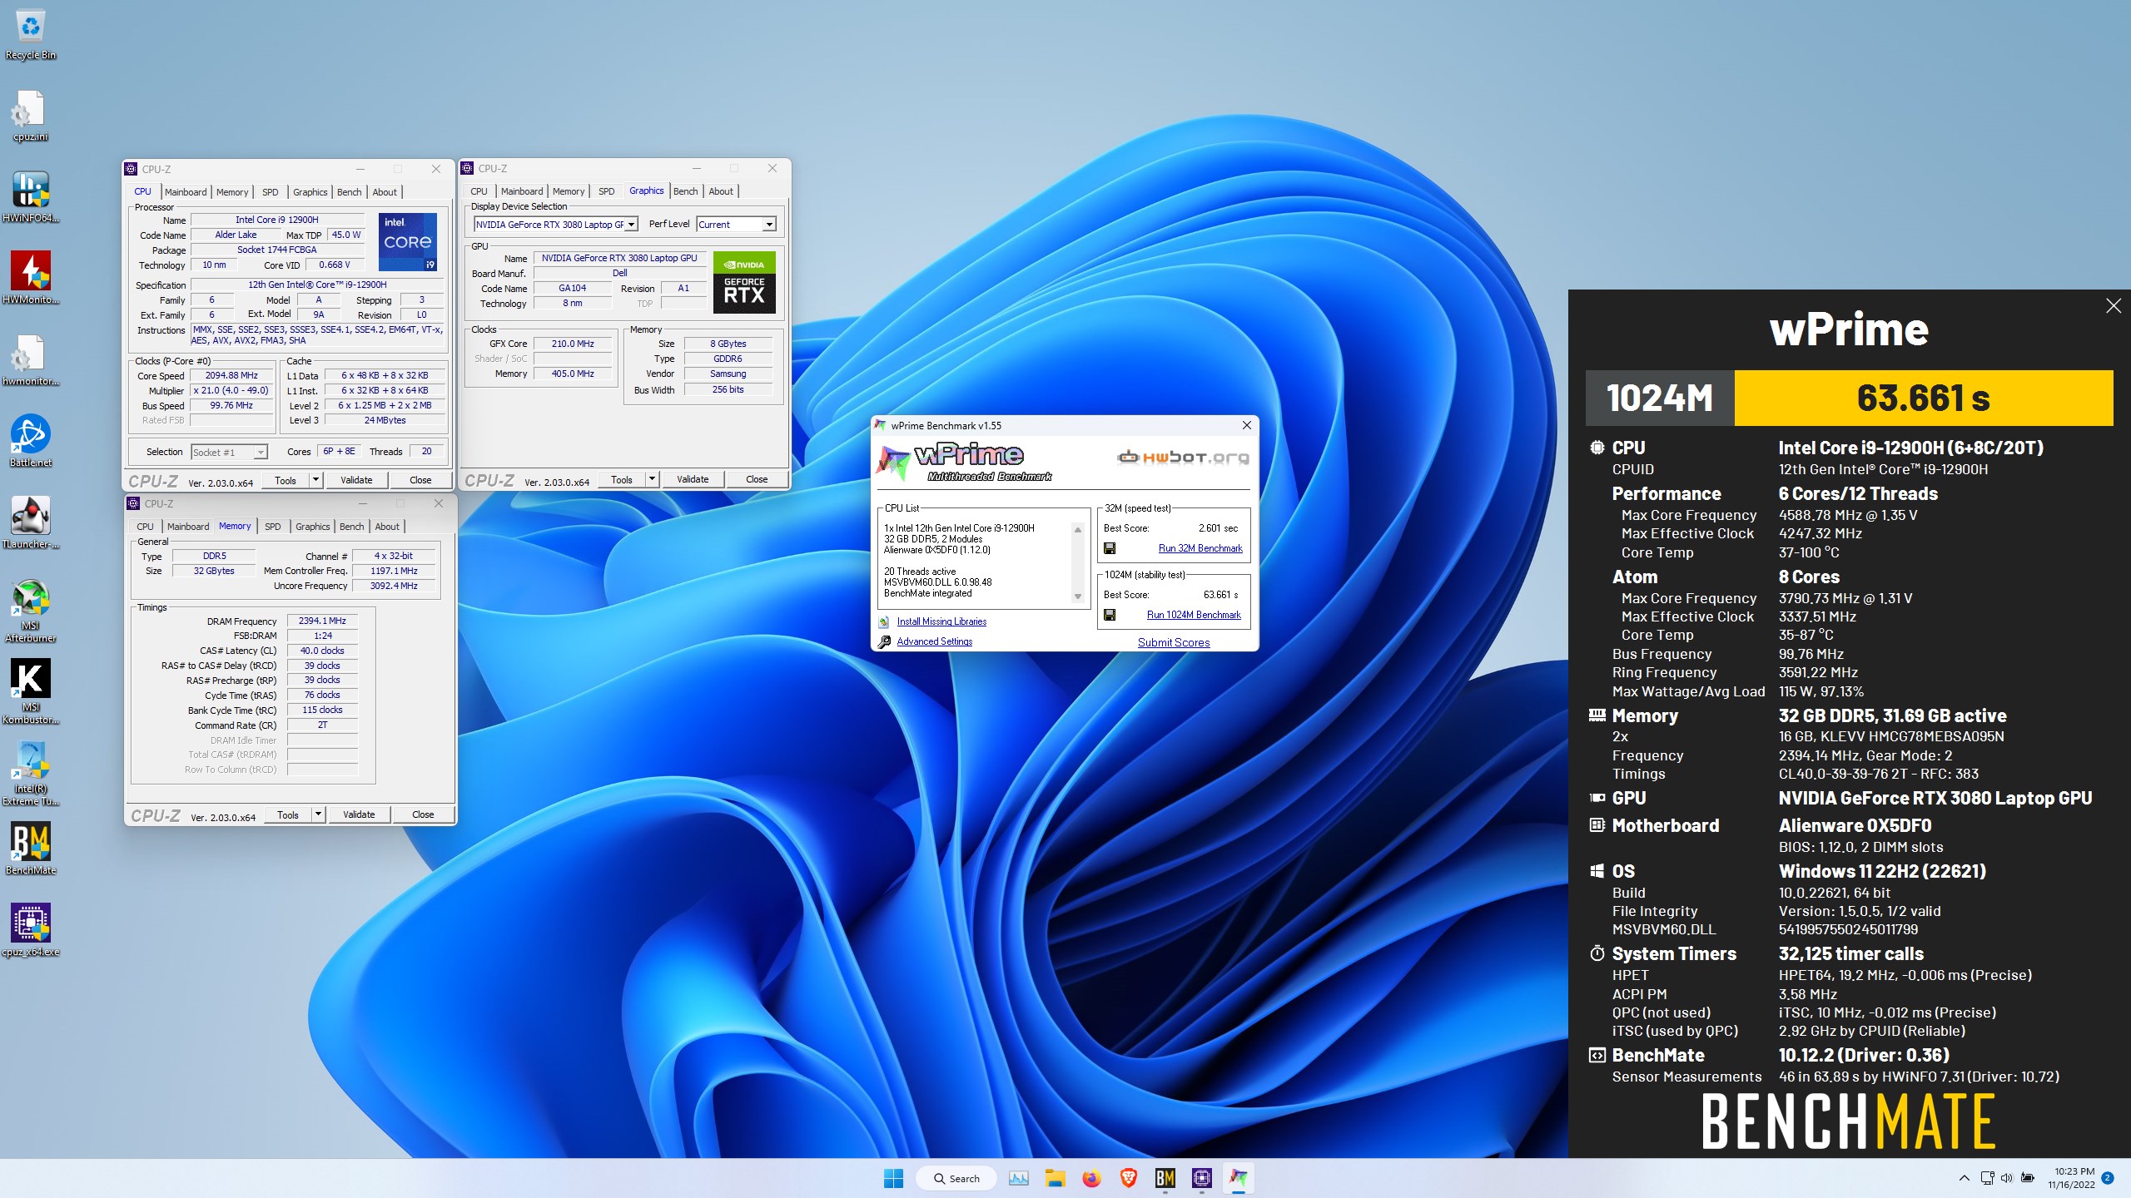Open the Tools dropdown arrow in the Memory tab window
The image size is (2131, 1198).
point(318,814)
